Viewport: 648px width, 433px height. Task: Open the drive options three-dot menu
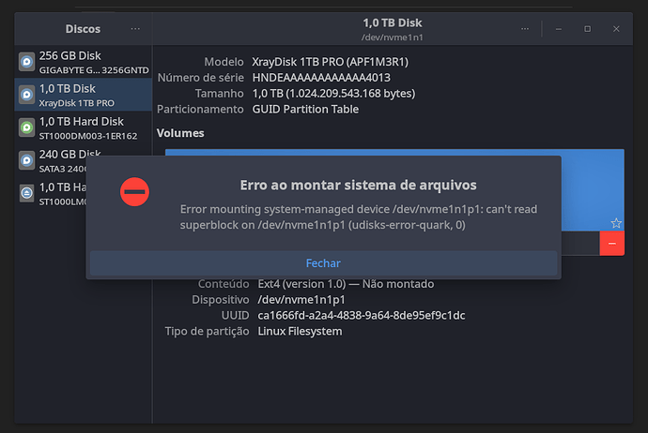point(525,29)
